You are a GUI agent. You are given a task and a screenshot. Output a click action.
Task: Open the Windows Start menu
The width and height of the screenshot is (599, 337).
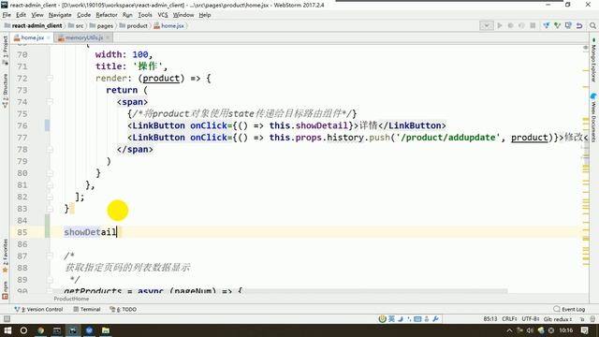point(7,330)
